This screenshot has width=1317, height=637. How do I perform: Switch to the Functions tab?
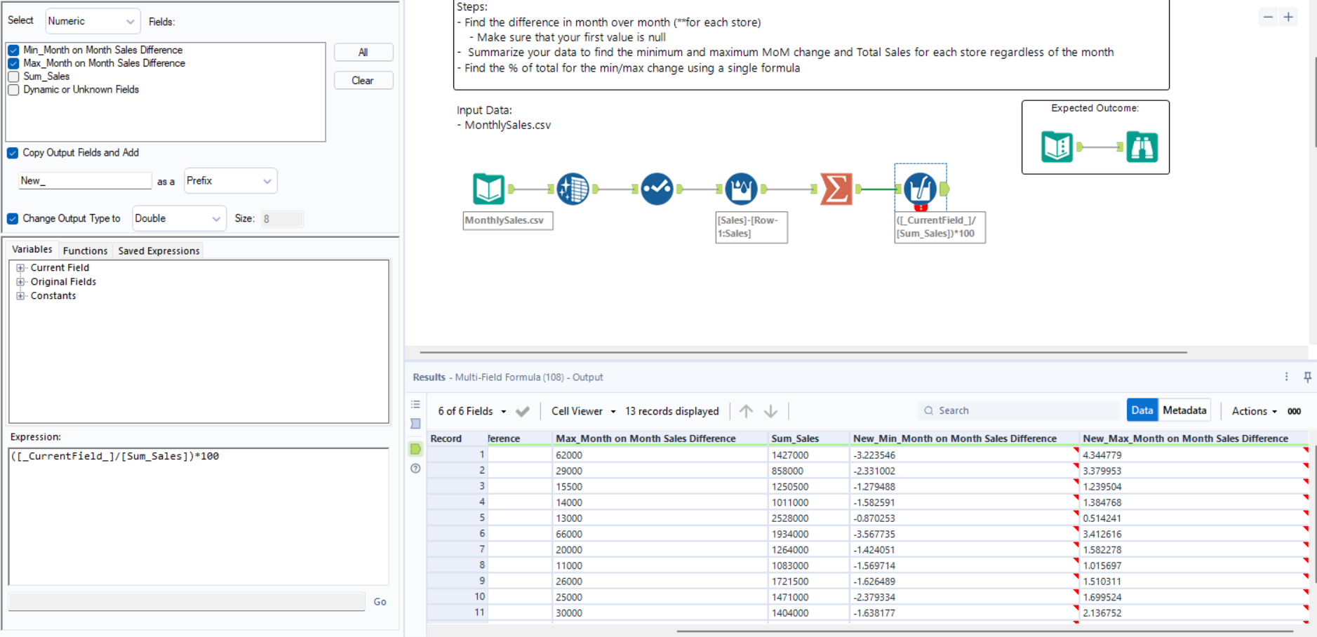click(x=85, y=250)
